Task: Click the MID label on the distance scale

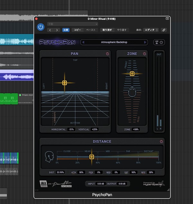Action: point(108,151)
